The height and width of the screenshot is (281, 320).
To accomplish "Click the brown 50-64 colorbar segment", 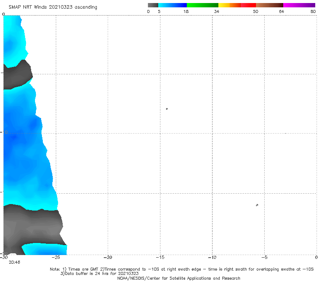I will (269, 5).
